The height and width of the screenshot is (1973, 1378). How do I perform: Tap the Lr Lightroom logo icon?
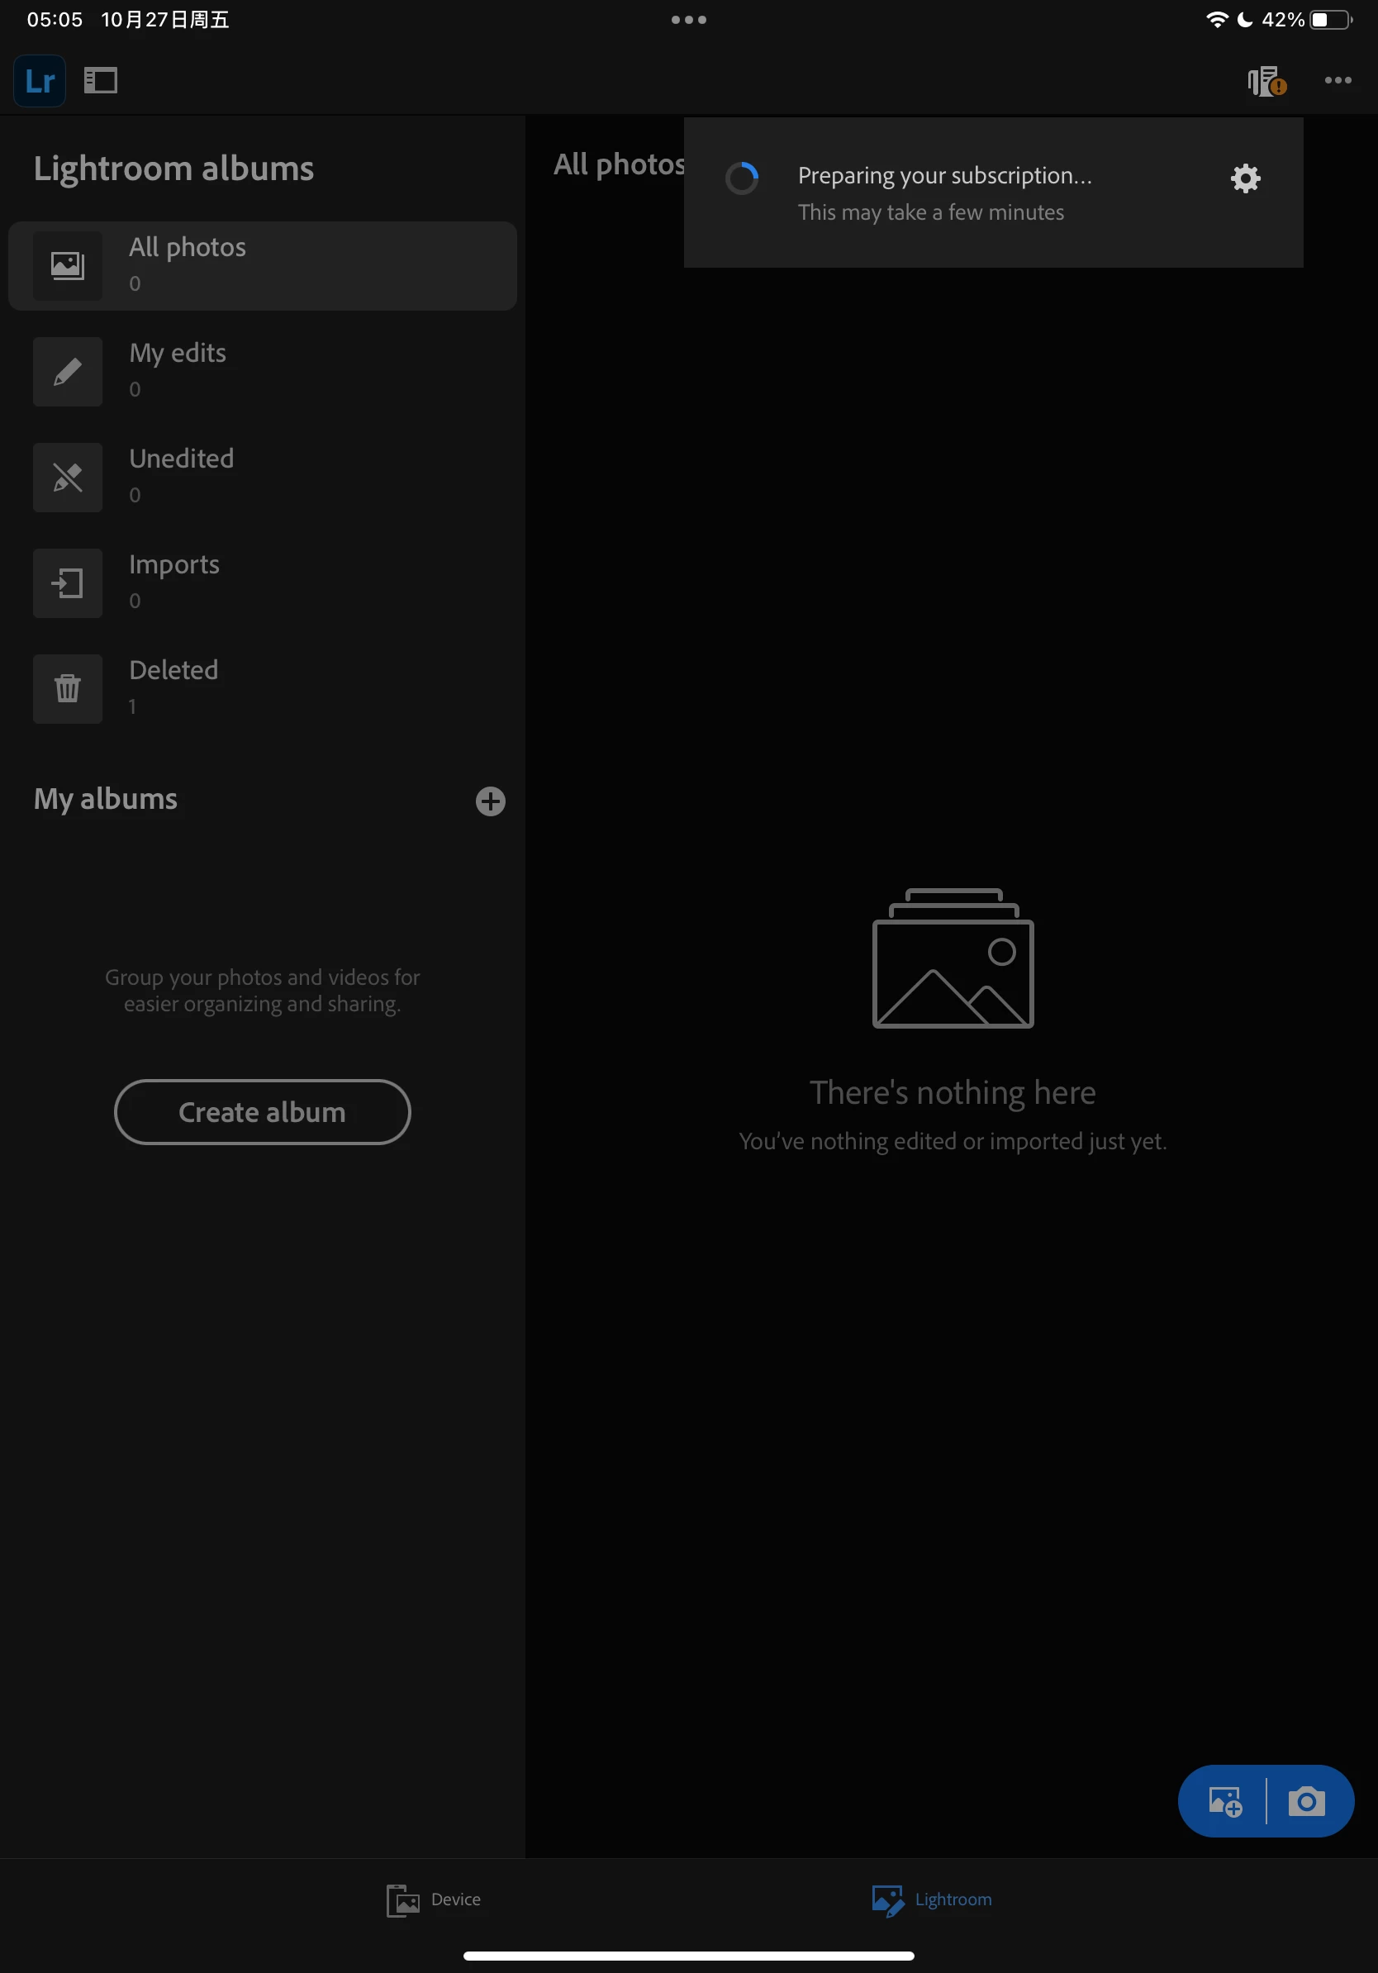pyautogui.click(x=40, y=81)
